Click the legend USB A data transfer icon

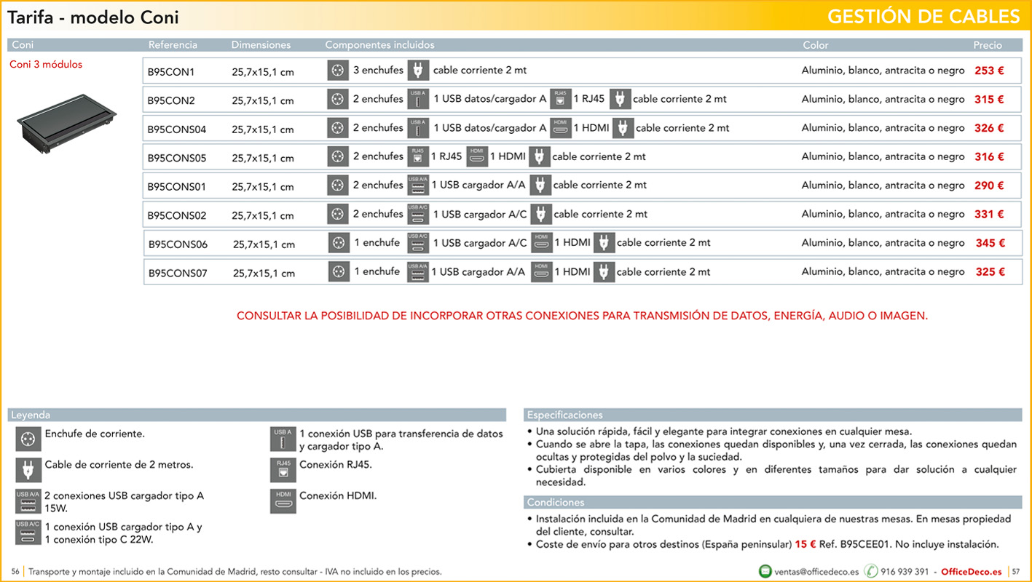pyautogui.click(x=283, y=439)
